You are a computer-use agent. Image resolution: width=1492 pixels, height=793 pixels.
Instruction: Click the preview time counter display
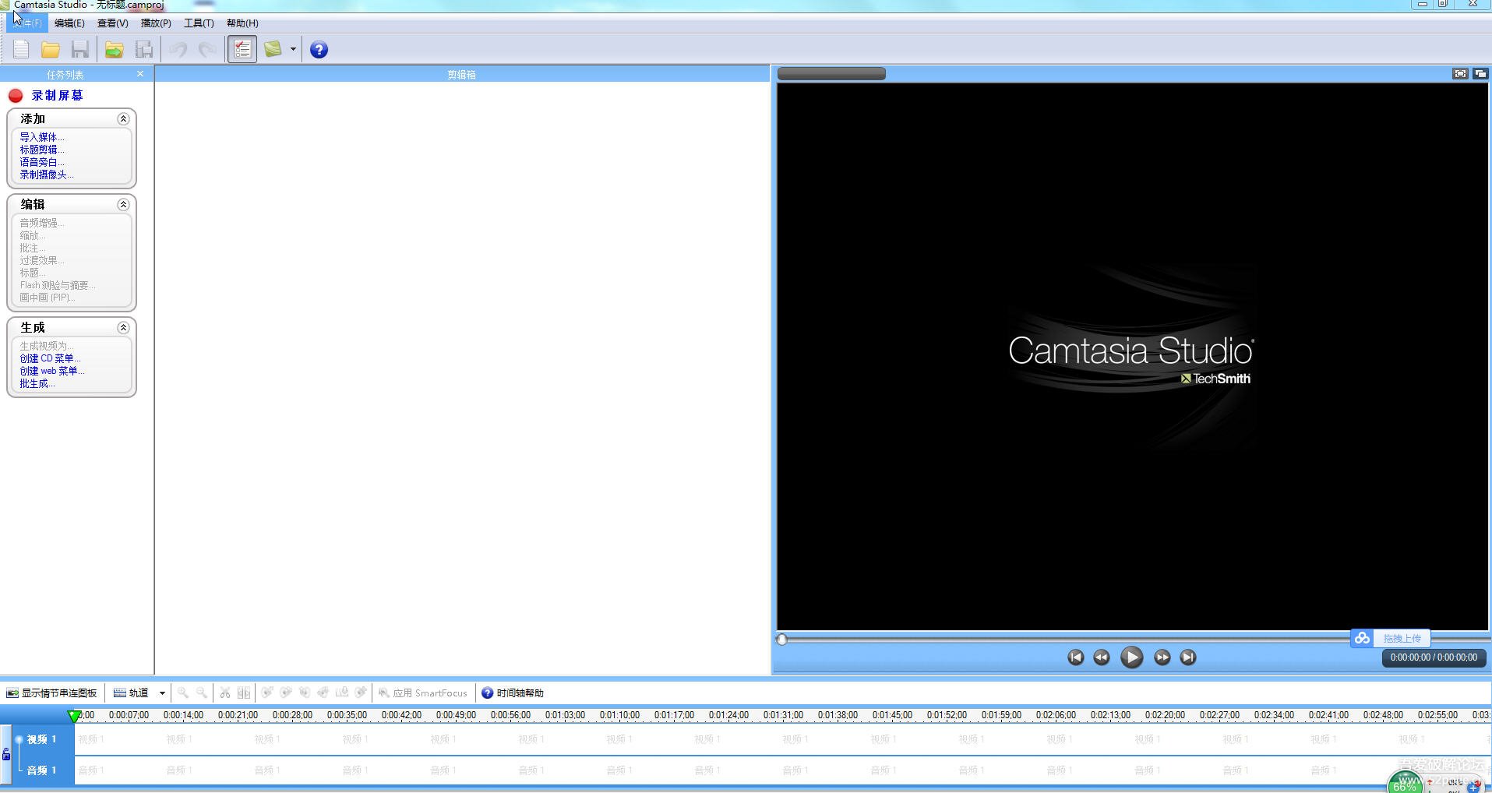click(x=1434, y=657)
